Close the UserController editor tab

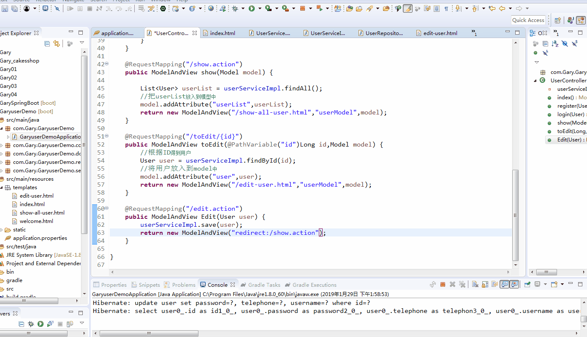click(195, 33)
